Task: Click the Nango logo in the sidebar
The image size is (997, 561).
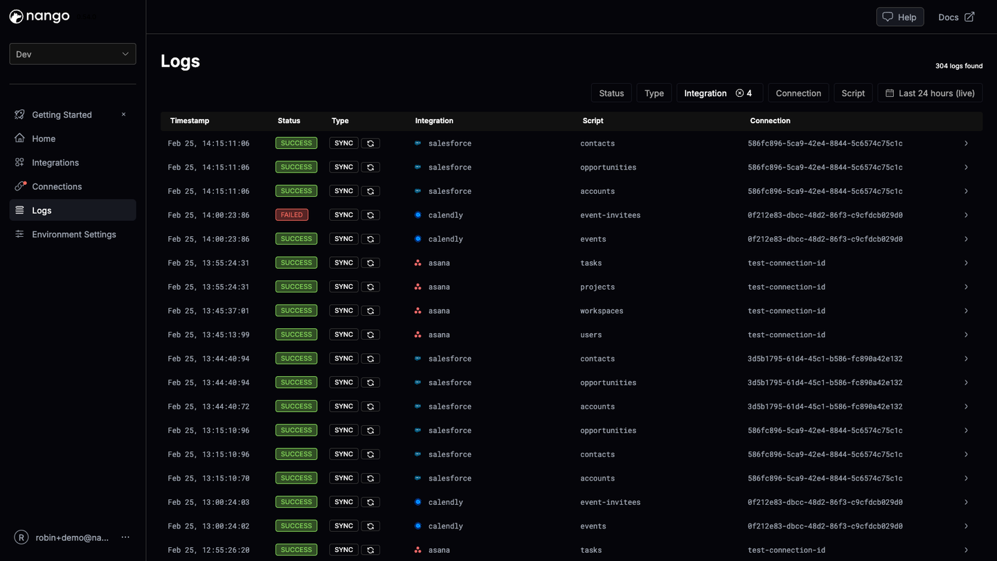Action: pos(39,17)
